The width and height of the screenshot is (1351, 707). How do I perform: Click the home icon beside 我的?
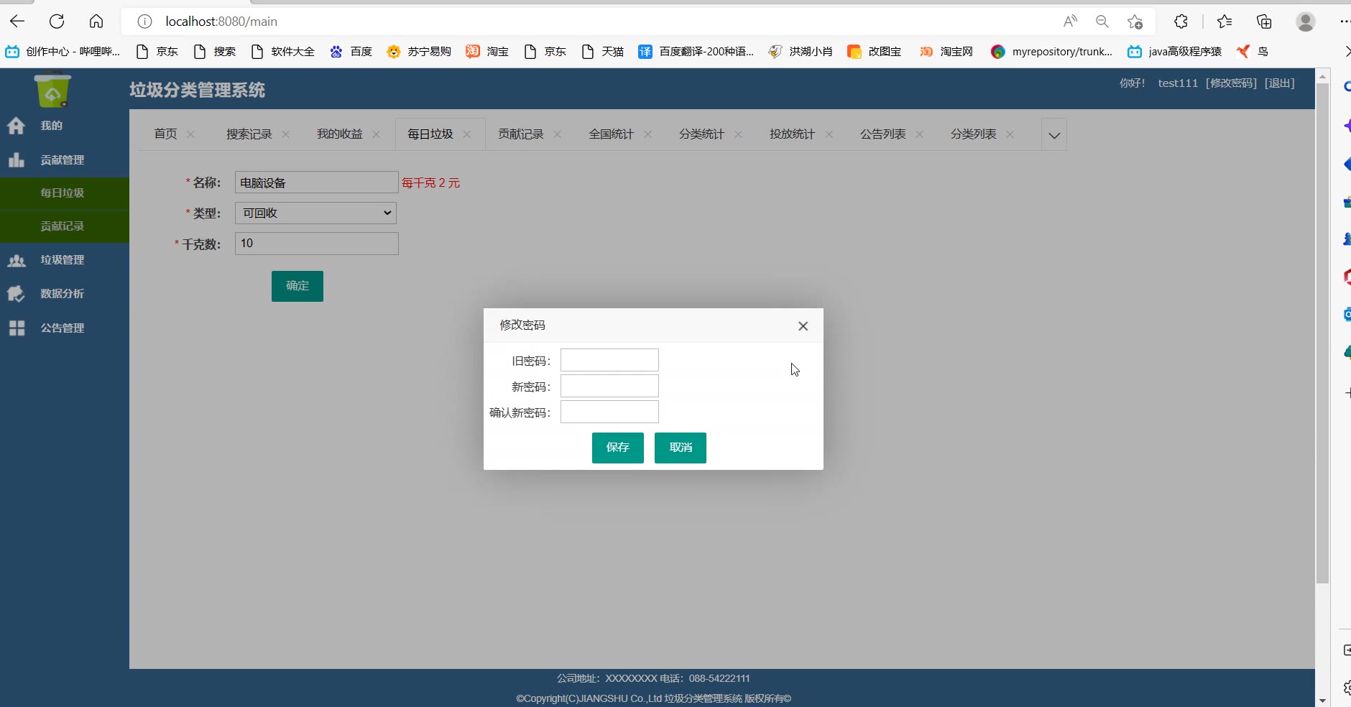pyautogui.click(x=17, y=126)
